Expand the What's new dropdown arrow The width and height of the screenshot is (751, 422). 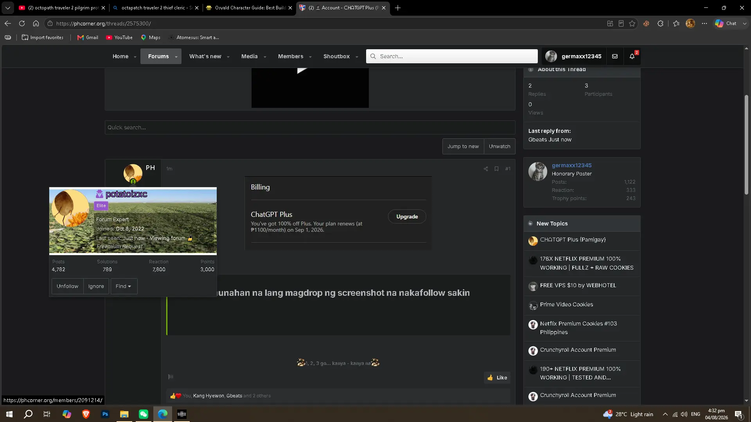(228, 57)
